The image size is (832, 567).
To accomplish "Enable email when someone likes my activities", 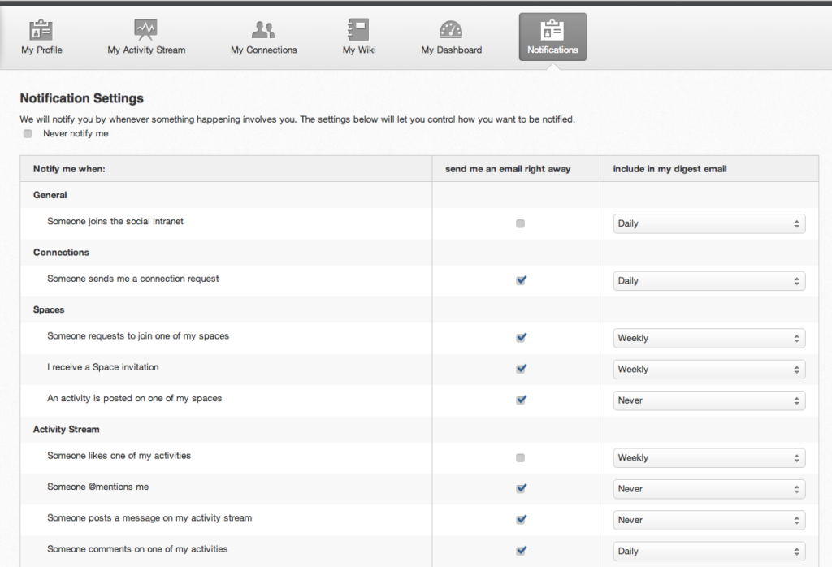I will tap(521, 458).
